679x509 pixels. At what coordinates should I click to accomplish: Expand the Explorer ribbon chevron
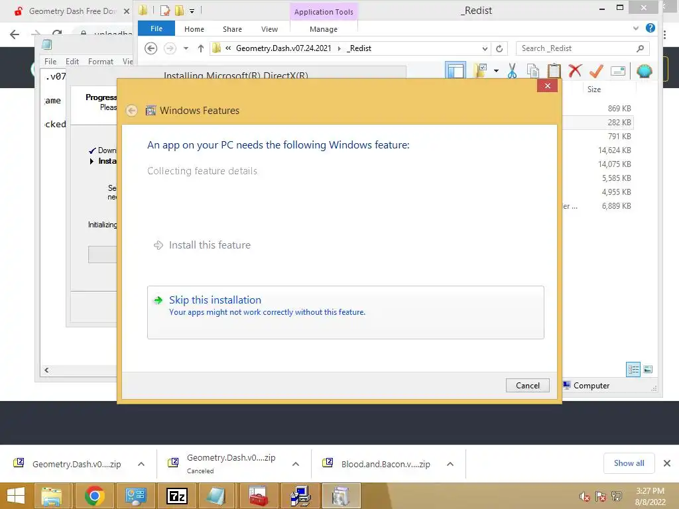636,28
